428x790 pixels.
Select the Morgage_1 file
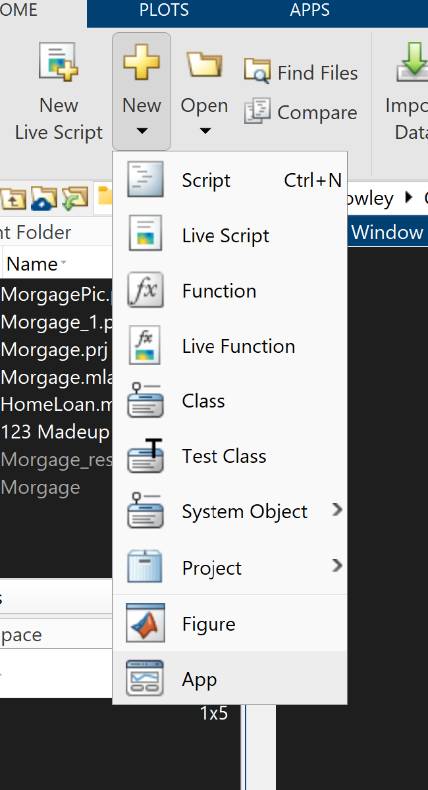56,322
